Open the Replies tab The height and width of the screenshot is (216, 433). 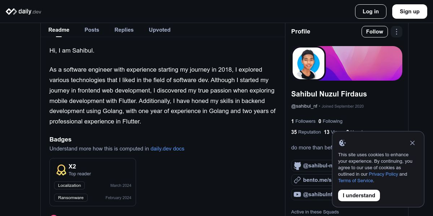pyautogui.click(x=124, y=30)
